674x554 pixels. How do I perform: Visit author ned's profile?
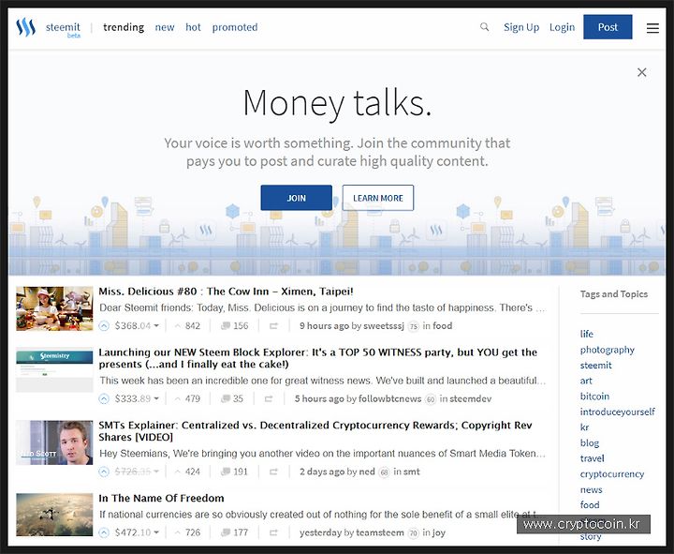[367, 472]
